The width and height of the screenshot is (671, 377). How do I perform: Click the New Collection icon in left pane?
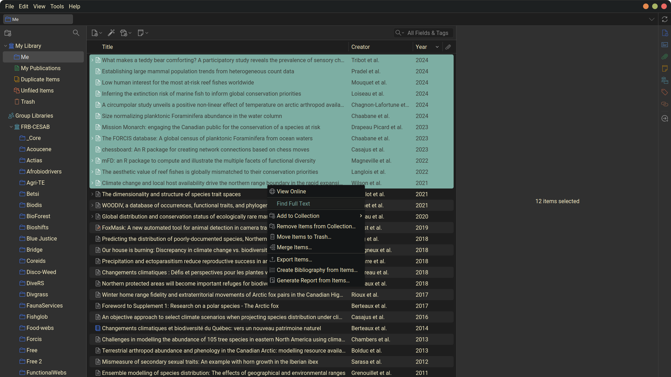tap(8, 33)
